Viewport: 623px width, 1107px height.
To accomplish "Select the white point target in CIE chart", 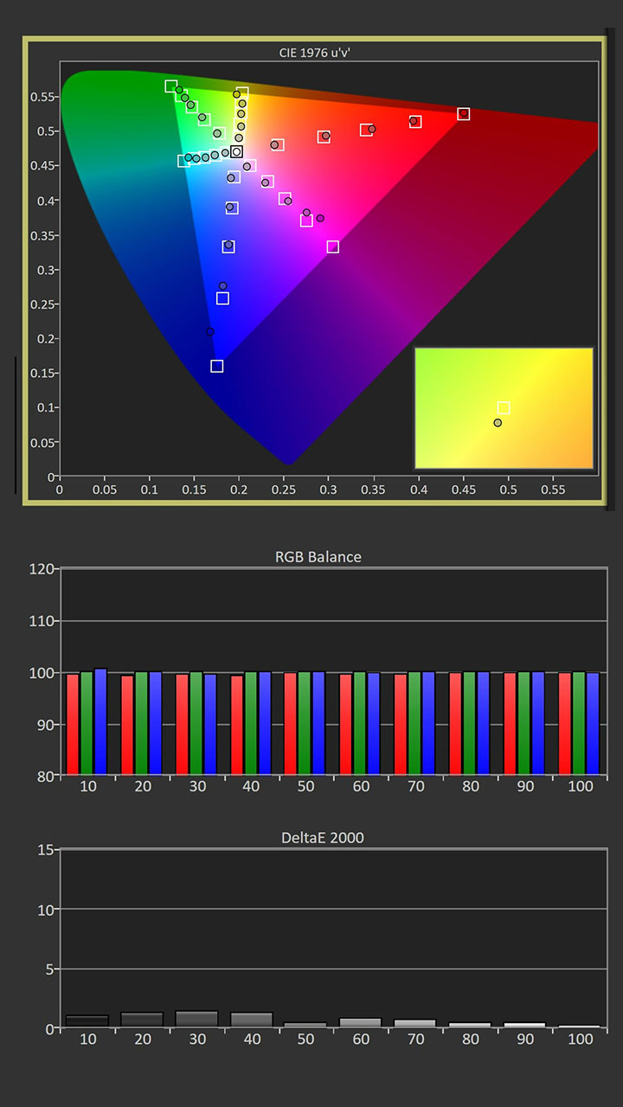I will tap(236, 152).
